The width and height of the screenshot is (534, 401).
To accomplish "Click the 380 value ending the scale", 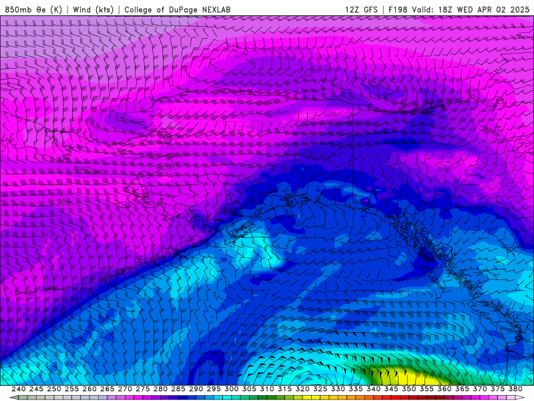I will pos(515,389).
